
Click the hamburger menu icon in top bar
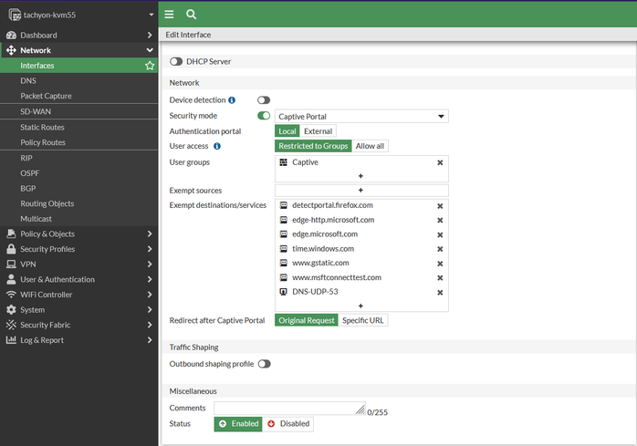click(169, 15)
